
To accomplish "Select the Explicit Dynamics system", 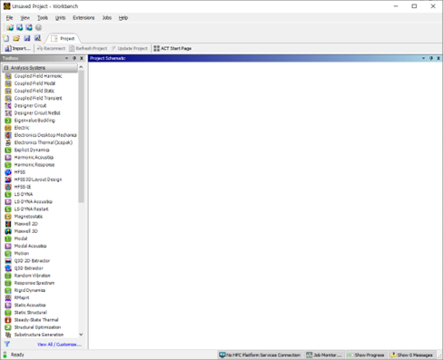I will click(x=32, y=150).
